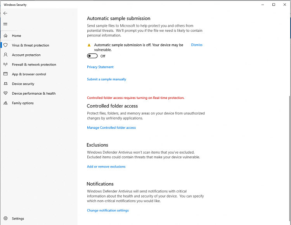Click the back arrow icon

pyautogui.click(x=5, y=13)
